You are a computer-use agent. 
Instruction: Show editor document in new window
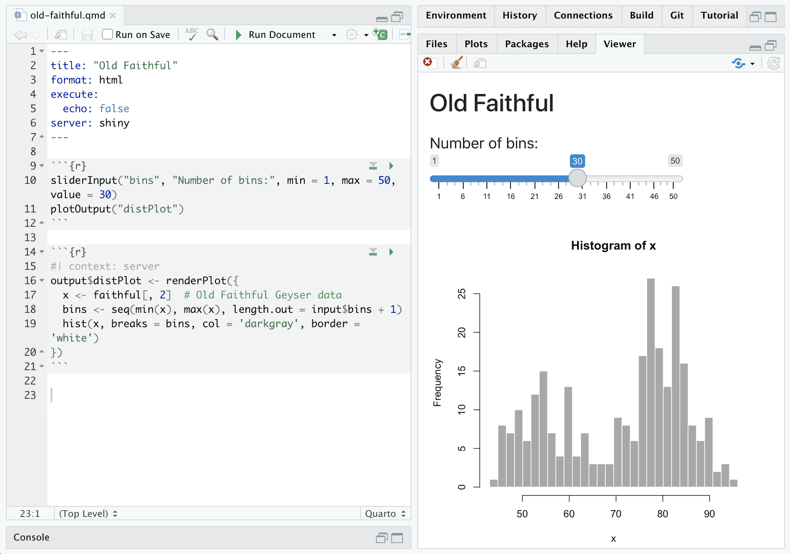coord(61,35)
